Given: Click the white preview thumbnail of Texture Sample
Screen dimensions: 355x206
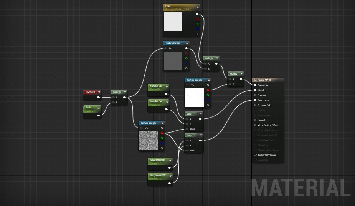Looking at the screenshot, I should [x=195, y=98].
